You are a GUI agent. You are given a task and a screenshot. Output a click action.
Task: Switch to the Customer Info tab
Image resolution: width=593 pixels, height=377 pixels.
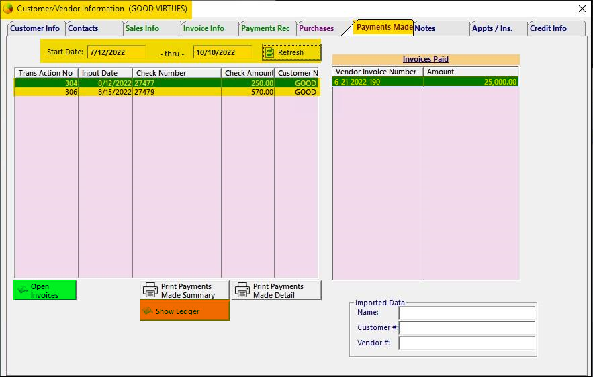pyautogui.click(x=35, y=28)
